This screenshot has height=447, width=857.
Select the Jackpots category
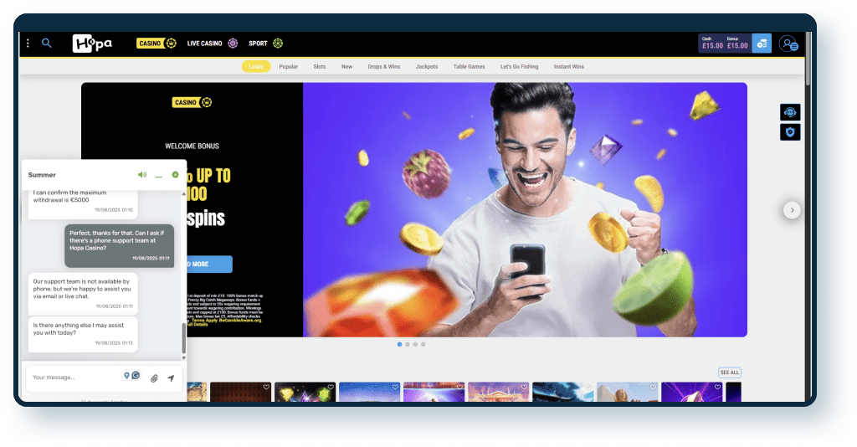click(x=426, y=66)
